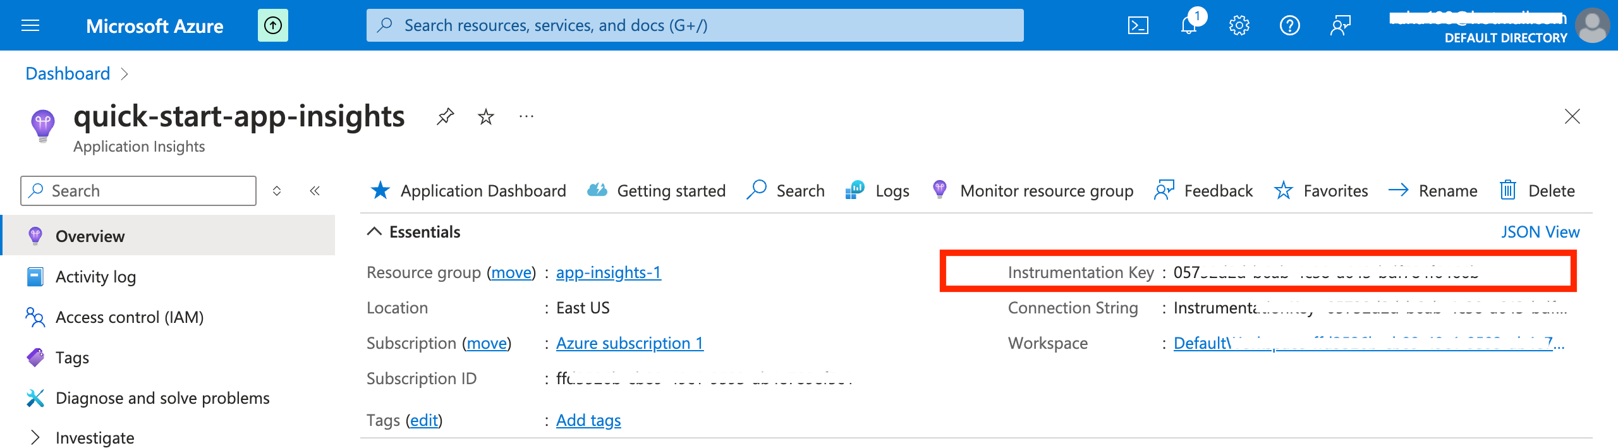Close the resource blade
This screenshot has width=1618, height=448.
(x=1572, y=116)
